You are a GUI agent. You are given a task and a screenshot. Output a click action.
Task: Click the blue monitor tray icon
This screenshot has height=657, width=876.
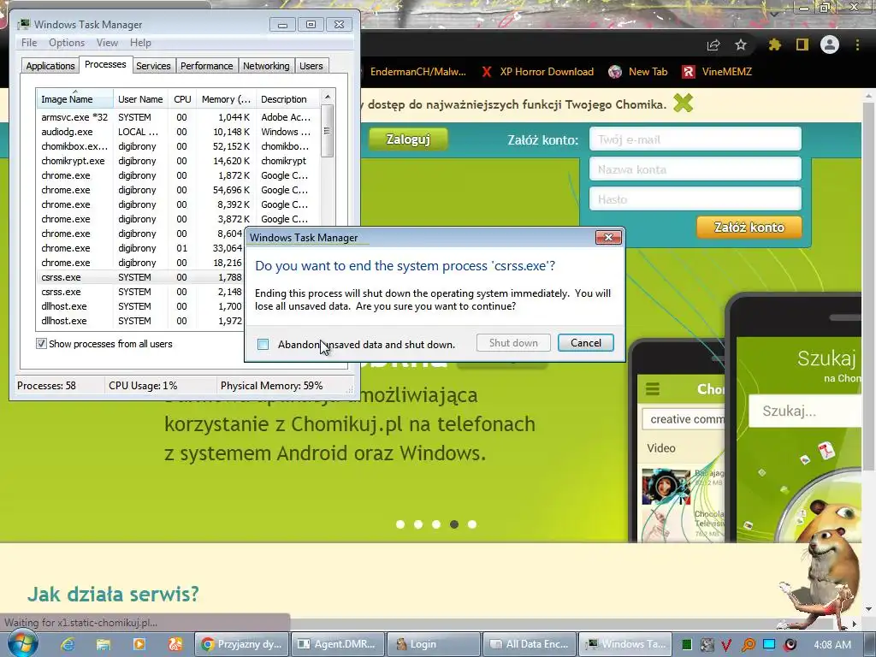(769, 645)
